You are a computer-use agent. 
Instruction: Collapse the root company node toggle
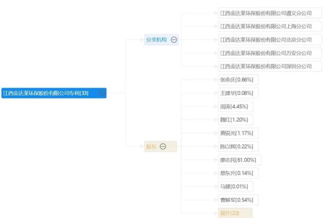pos(102,93)
